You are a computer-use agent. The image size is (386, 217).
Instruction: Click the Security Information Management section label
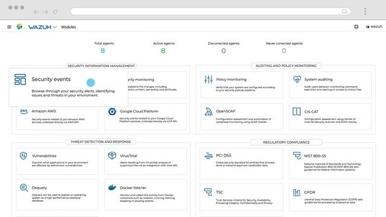[101, 66]
